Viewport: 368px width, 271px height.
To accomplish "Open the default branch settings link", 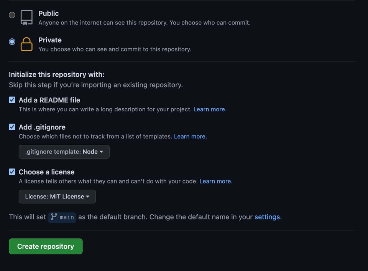I will point(267,217).
